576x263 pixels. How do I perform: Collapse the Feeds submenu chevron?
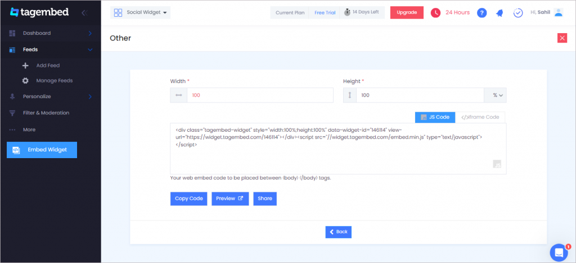pos(90,49)
